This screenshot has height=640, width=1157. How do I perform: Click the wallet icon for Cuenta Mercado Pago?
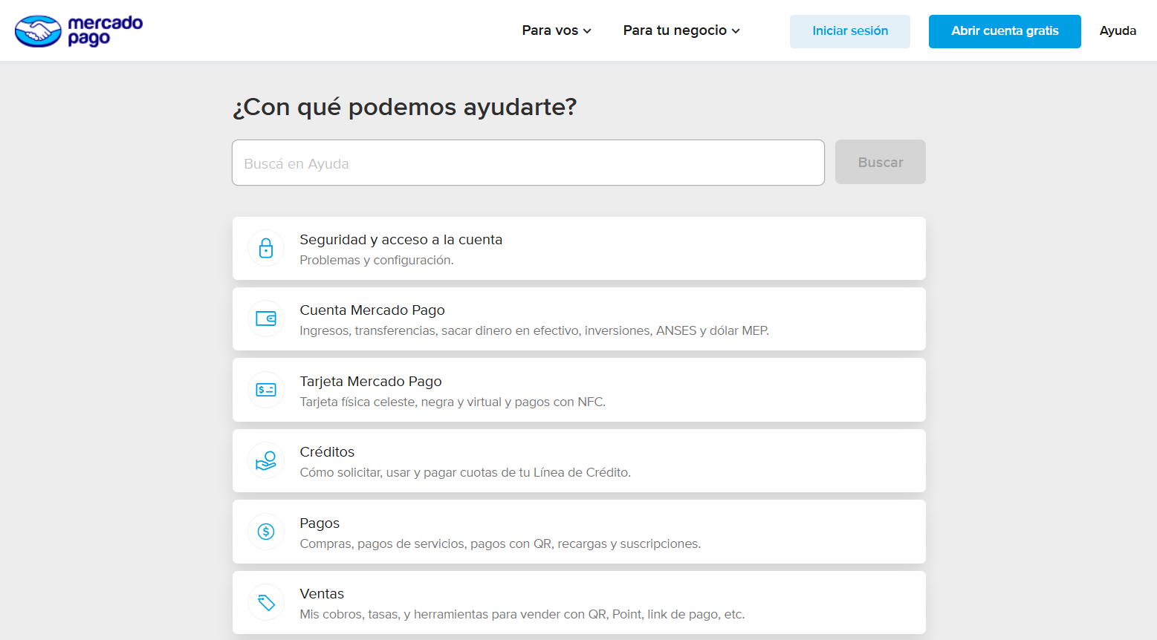(266, 319)
